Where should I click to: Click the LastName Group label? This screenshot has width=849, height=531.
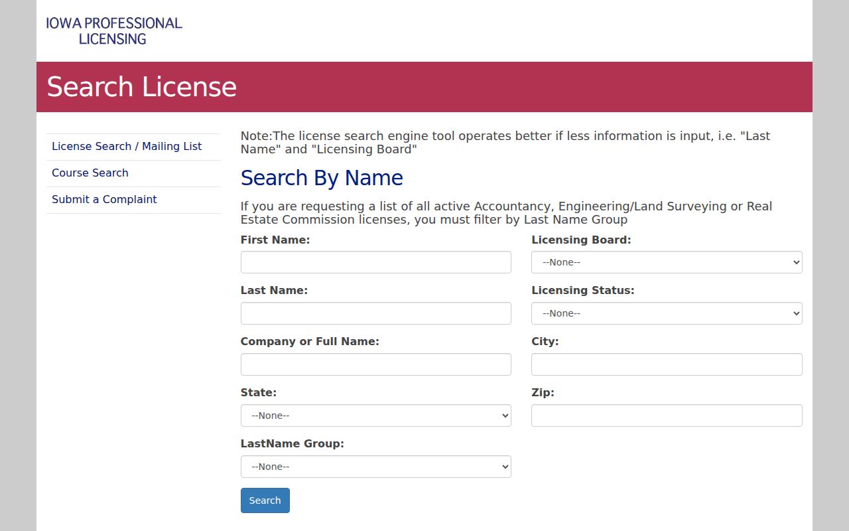point(293,443)
